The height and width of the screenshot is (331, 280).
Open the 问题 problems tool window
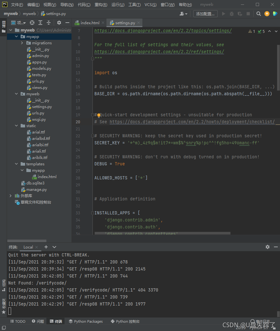click(x=38, y=321)
